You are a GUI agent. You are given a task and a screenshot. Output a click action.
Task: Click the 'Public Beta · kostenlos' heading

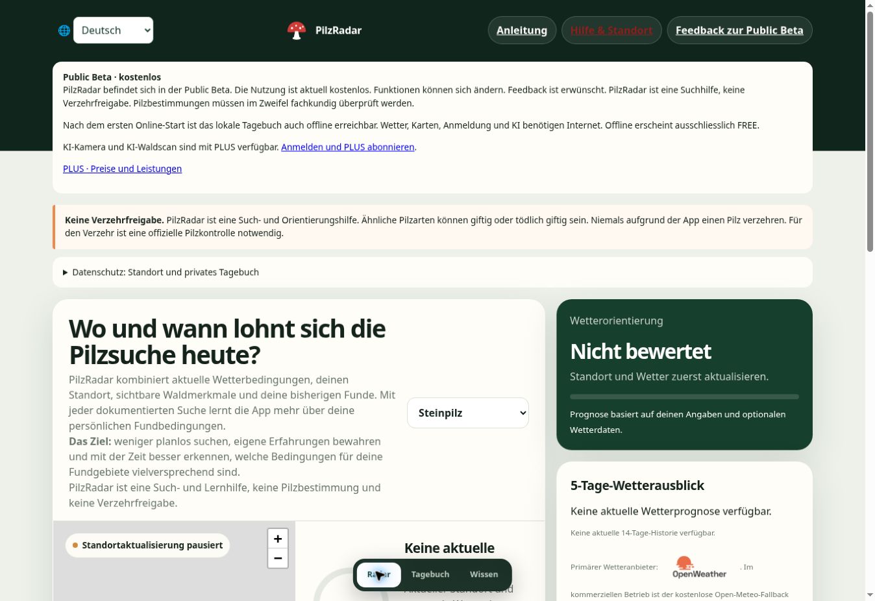(112, 77)
